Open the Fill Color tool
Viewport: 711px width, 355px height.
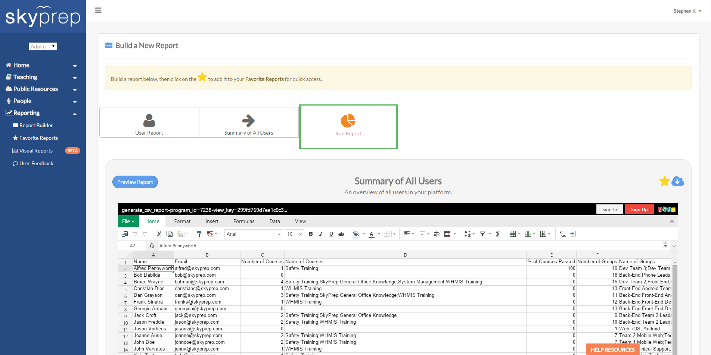(x=356, y=234)
